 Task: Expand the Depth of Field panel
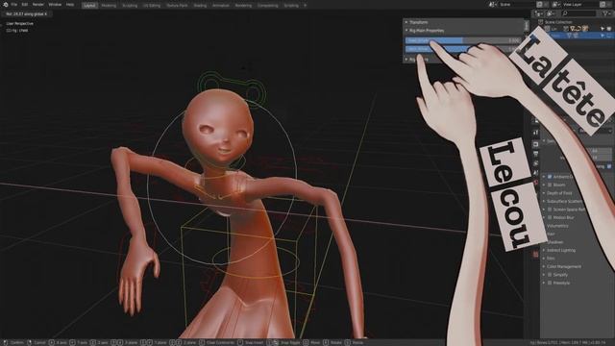click(x=544, y=193)
